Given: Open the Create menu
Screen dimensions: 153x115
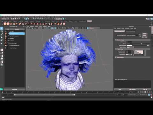Looking at the screenshot, I should click(x=7, y=17).
